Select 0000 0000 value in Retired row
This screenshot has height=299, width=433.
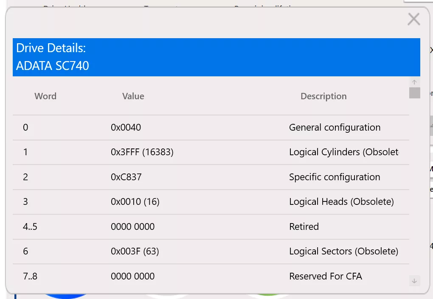pos(132,227)
